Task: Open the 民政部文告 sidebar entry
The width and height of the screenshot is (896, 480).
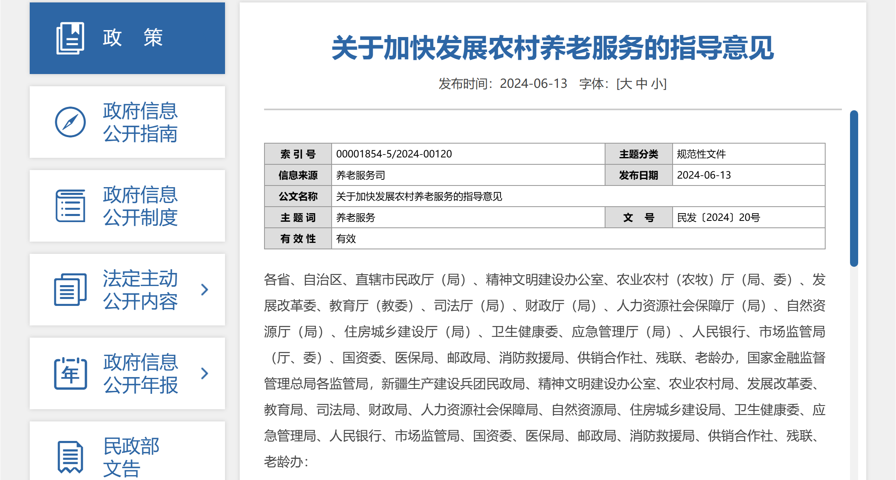Action: 127,451
